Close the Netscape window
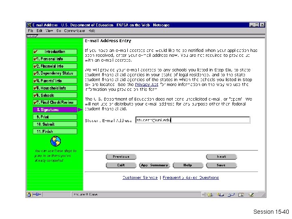The image size is (292, 219). [x=262, y=25]
